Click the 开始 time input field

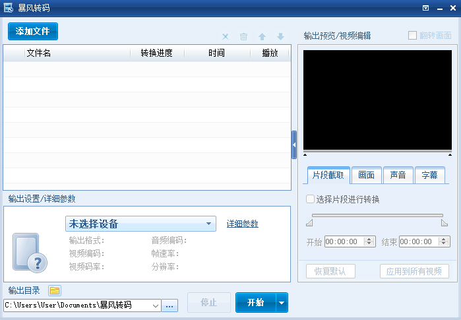point(344,242)
